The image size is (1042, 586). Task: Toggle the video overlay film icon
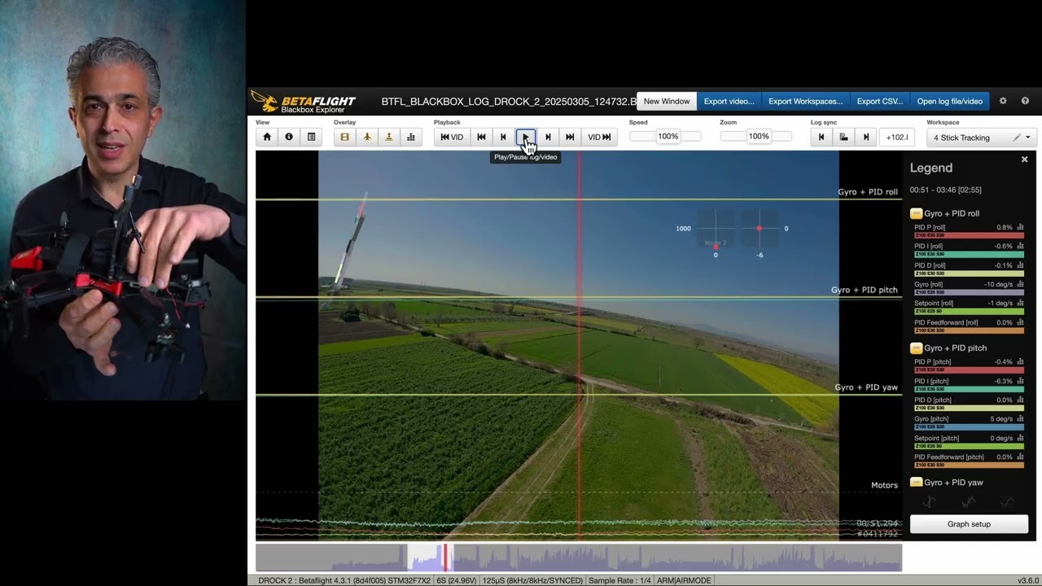pos(345,137)
